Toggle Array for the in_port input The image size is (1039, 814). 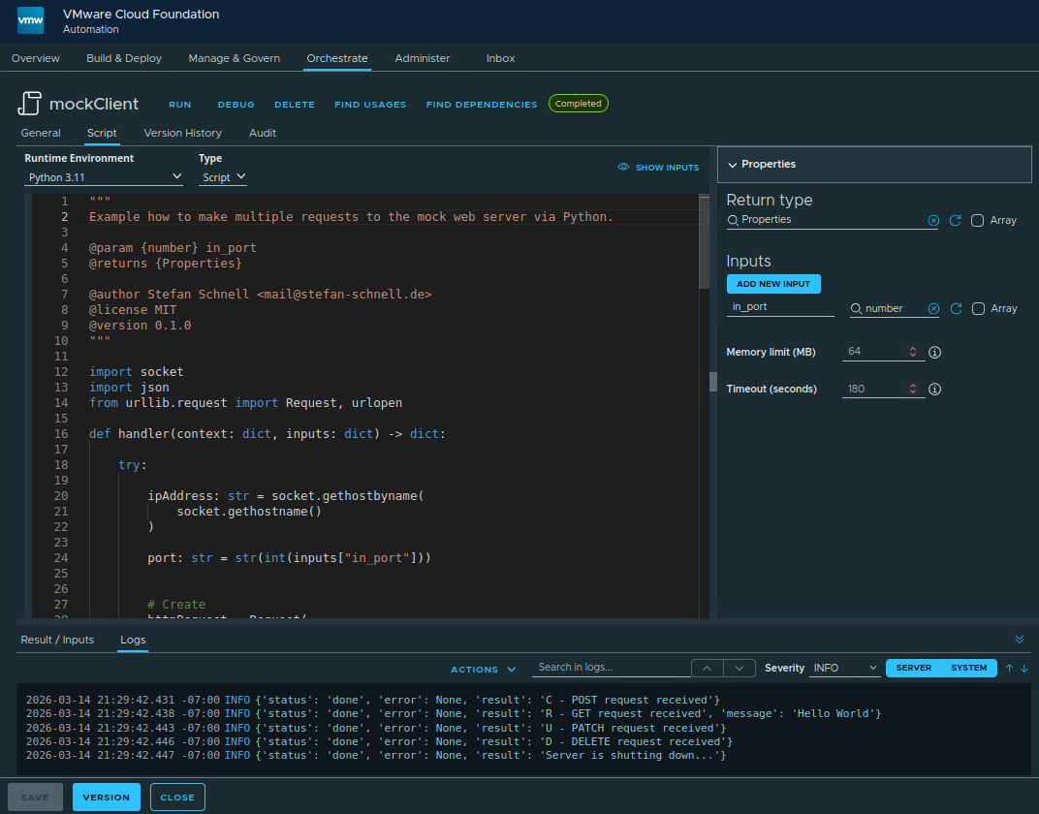(x=978, y=308)
